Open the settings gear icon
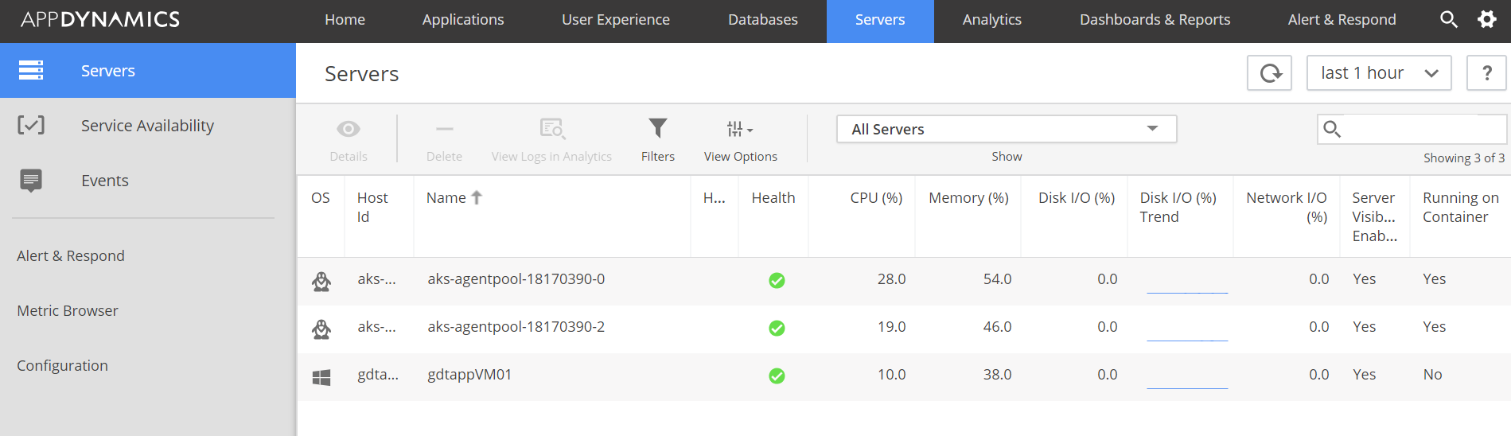Viewport: 1511px width, 436px height. click(x=1487, y=20)
